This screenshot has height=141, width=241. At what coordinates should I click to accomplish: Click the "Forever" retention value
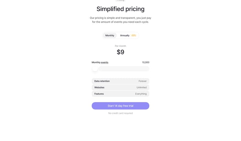tap(143, 81)
